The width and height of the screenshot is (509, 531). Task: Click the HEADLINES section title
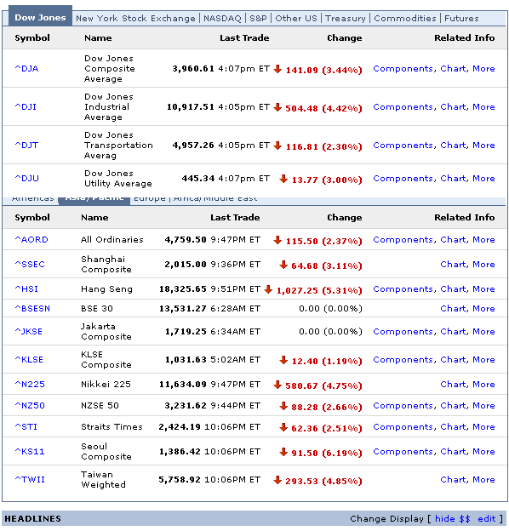click(x=33, y=519)
